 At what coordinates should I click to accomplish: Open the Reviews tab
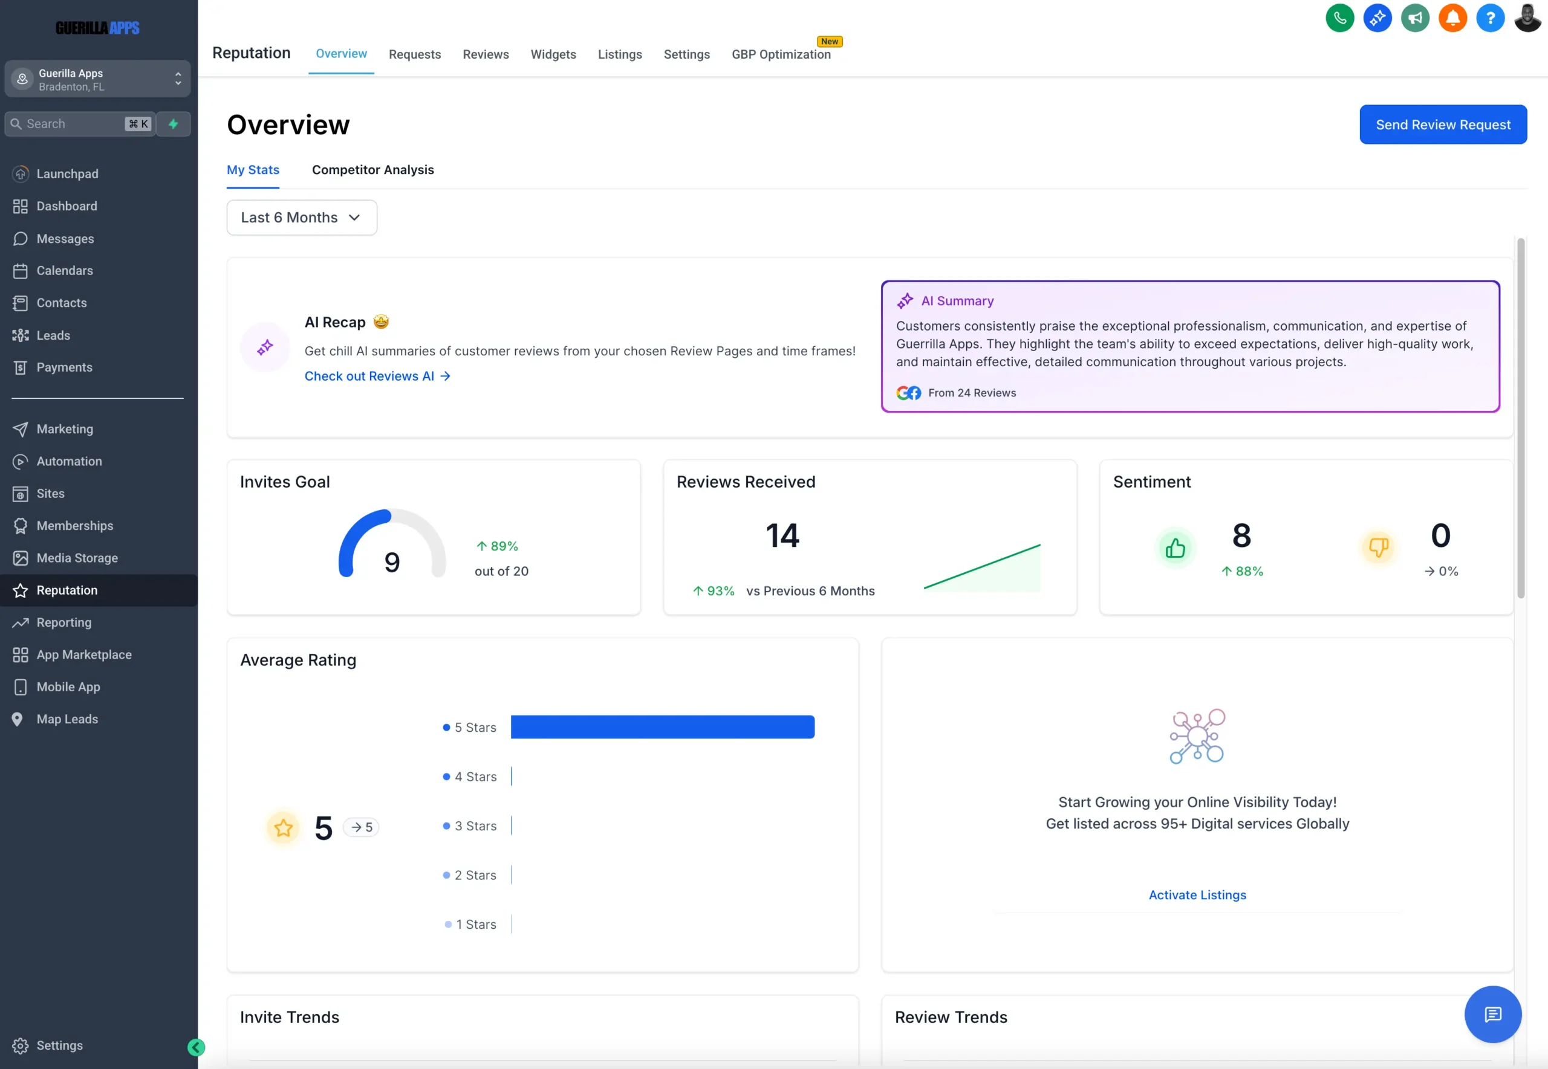485,54
